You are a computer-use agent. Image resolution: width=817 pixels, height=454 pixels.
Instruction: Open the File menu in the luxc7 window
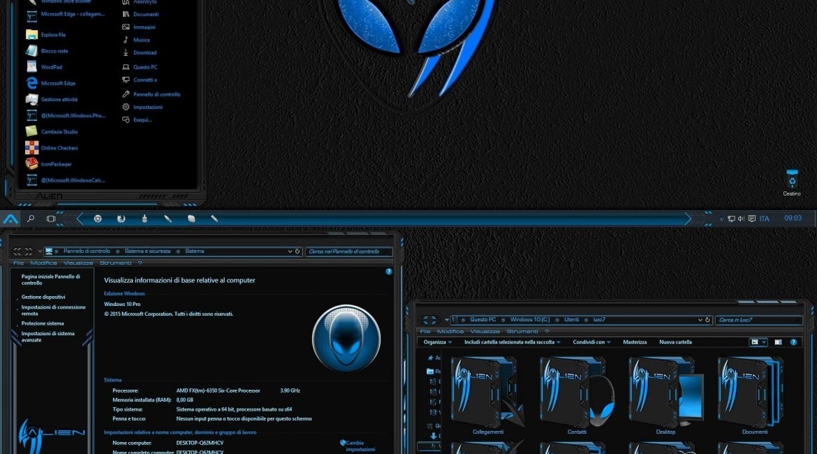click(425, 332)
